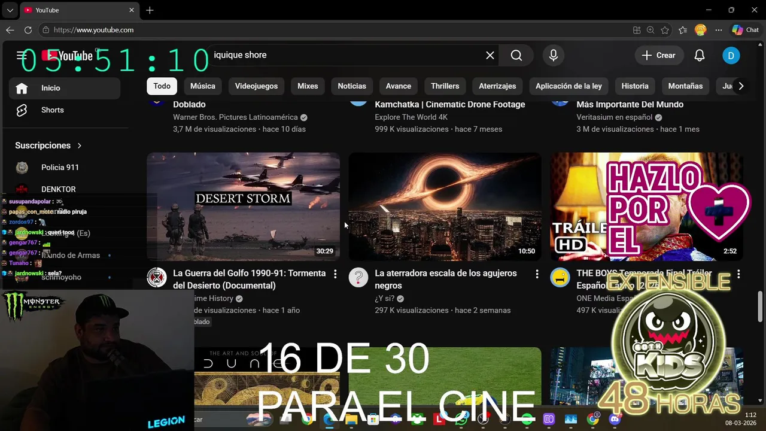Open the tab search dropdown arrow

tap(10, 10)
